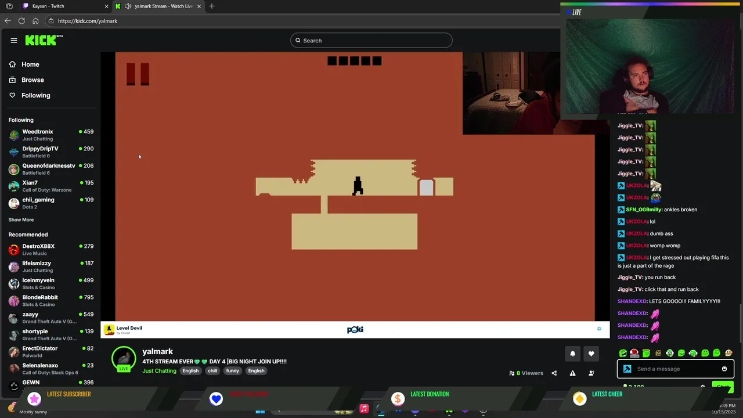
Task: Click the hammer identity badge in chat box
Action: click(x=627, y=369)
